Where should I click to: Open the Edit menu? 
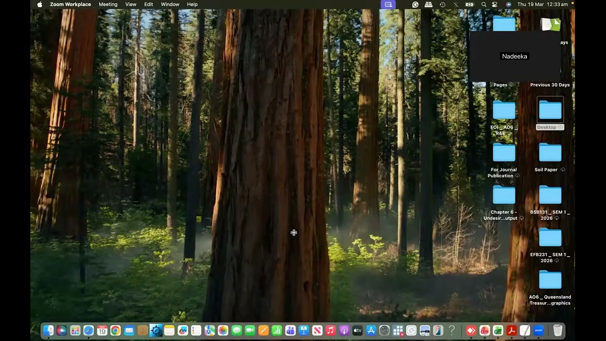pos(149,4)
